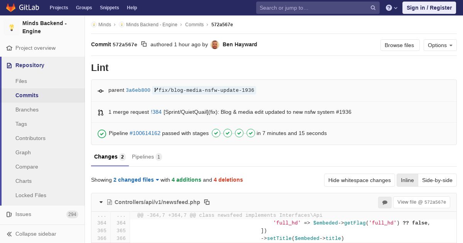Click the Project overview home icon

coord(9,48)
